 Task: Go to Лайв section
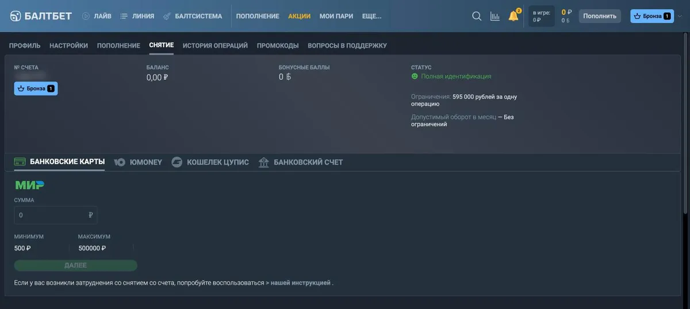(x=102, y=16)
